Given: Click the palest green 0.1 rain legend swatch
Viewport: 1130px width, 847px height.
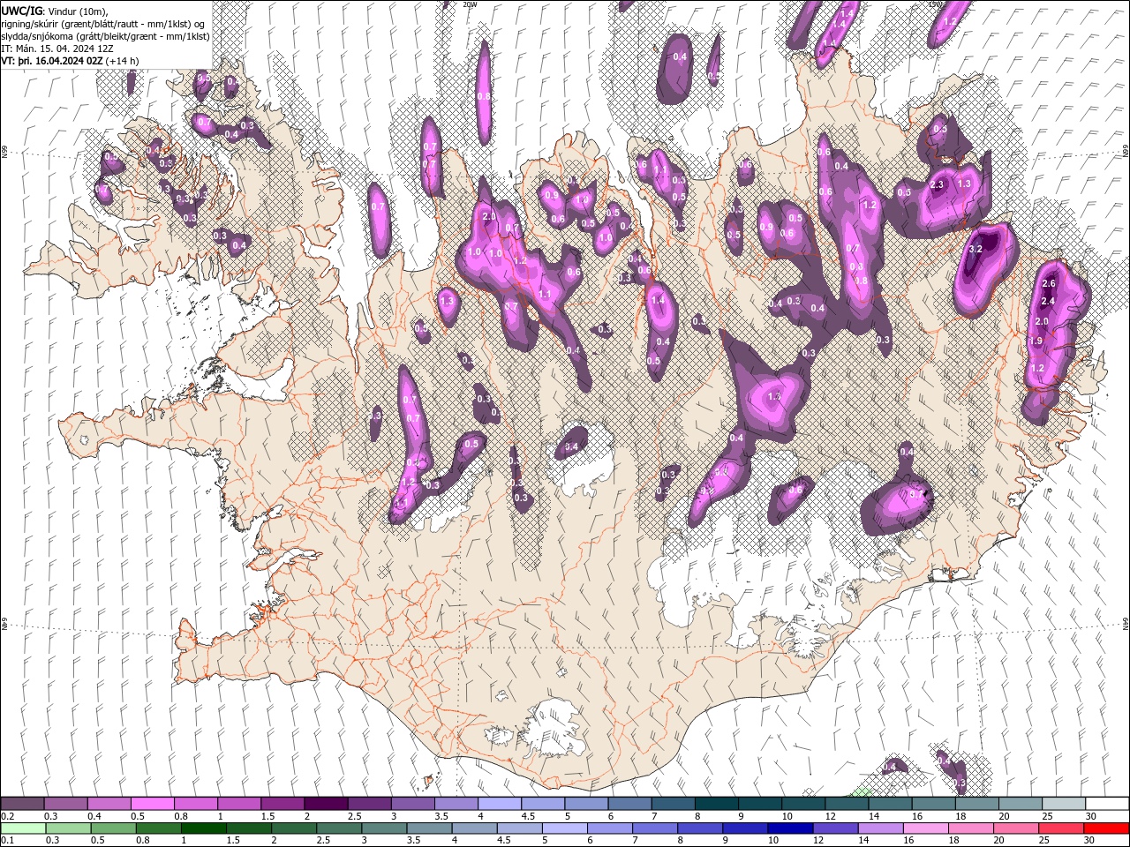Looking at the screenshot, I should click(x=22, y=828).
